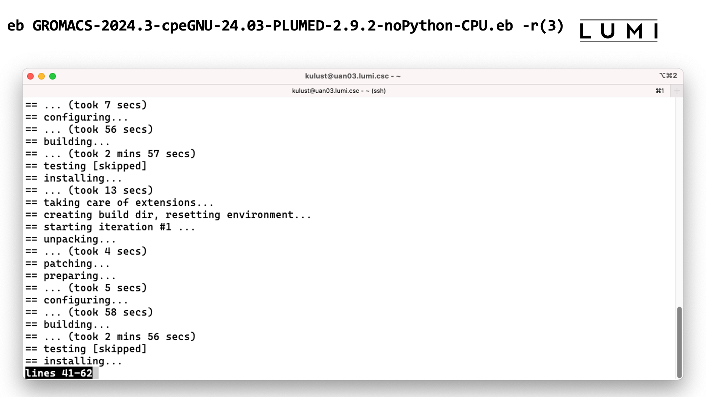Click the keyboard shortcut icon ⌘1
Screen dimensions: 706x397
click(660, 91)
